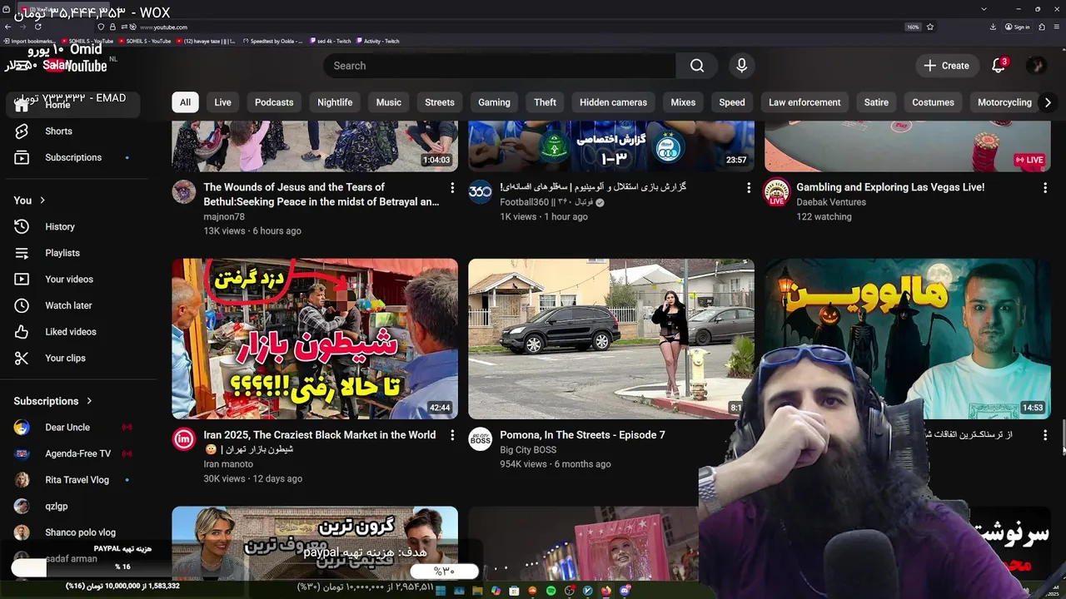Click the search magnifier button

[697, 66]
